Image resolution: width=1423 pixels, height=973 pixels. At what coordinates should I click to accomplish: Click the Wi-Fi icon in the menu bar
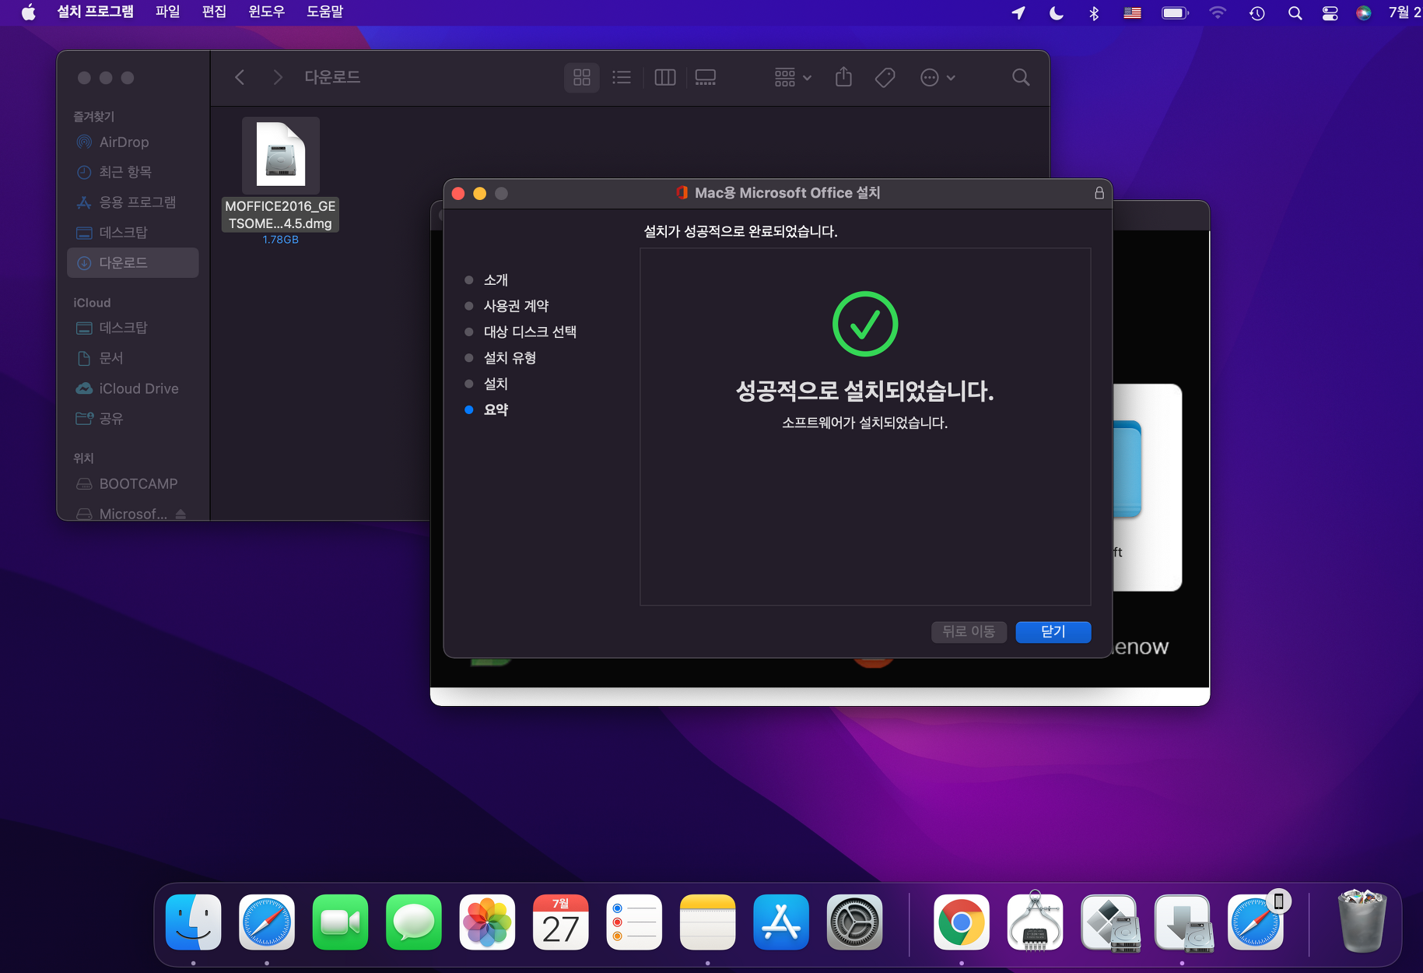pos(1218,12)
